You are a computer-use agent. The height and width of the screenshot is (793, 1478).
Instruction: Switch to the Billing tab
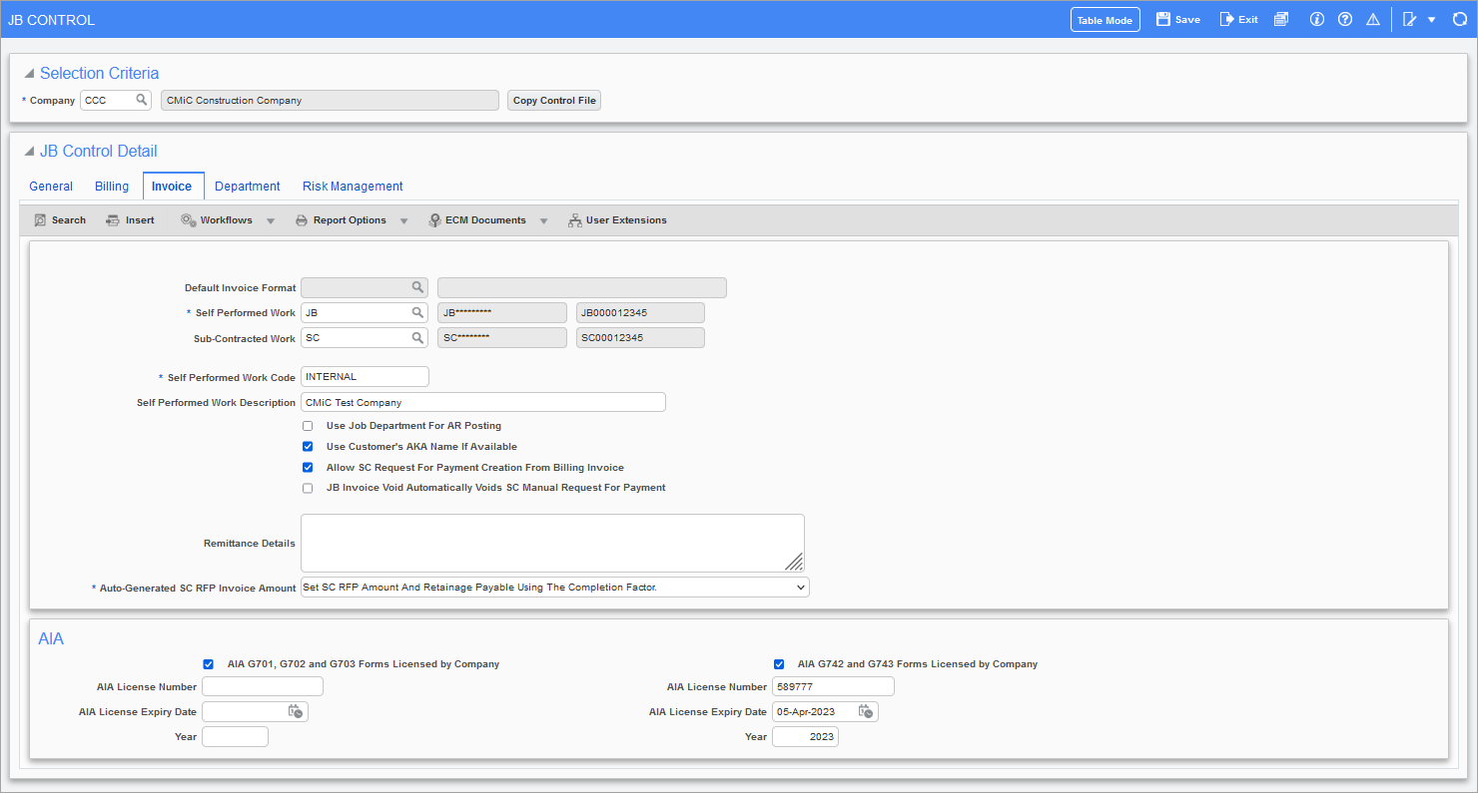tap(112, 187)
